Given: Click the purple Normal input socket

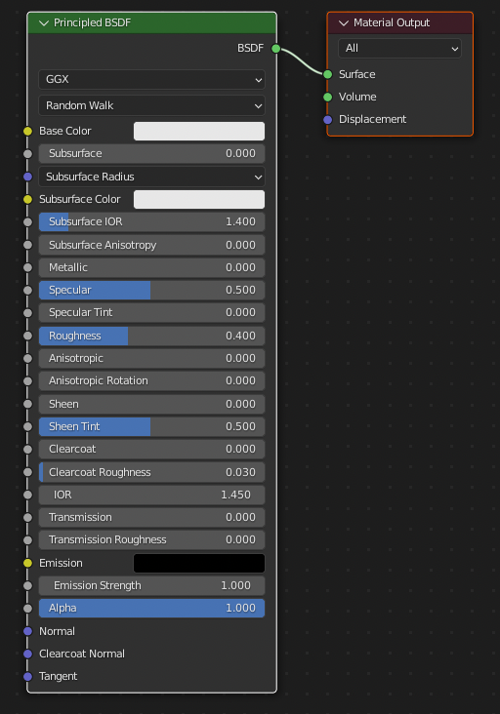Looking at the screenshot, I should (x=27, y=631).
